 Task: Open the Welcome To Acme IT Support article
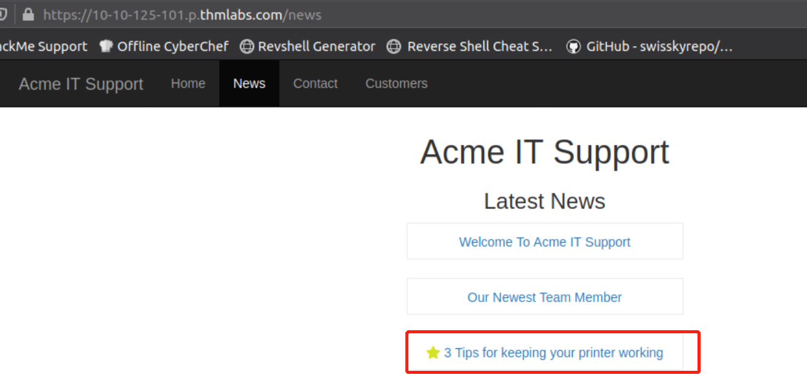click(x=544, y=242)
